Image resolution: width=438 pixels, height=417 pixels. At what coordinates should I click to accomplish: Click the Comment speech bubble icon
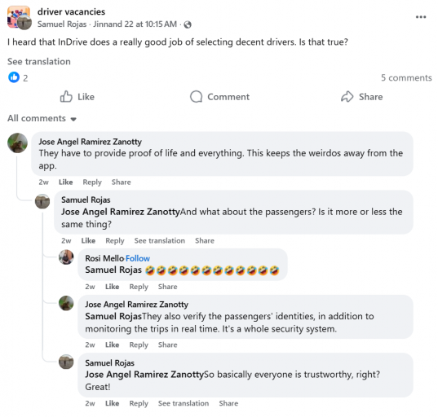pos(196,96)
